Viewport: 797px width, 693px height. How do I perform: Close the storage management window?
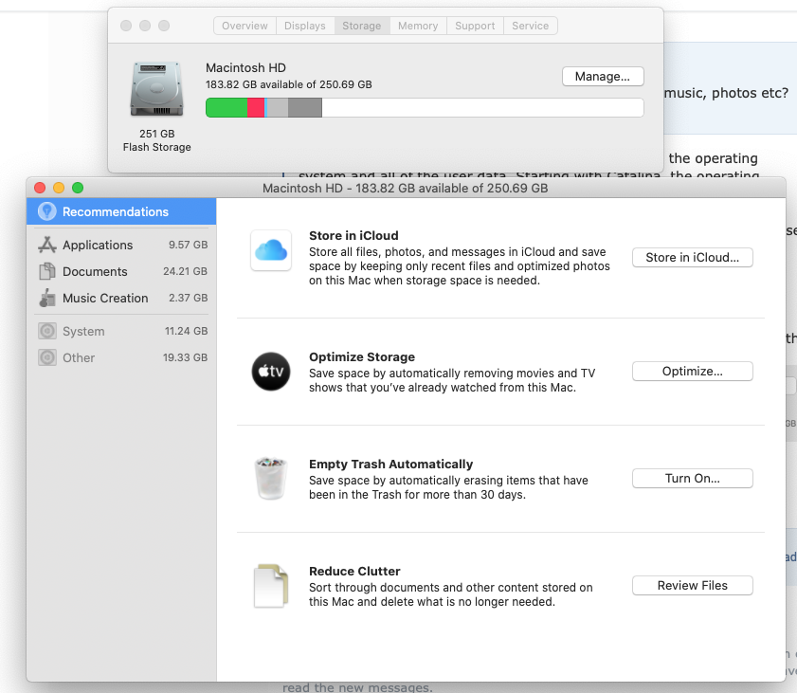tap(40, 188)
